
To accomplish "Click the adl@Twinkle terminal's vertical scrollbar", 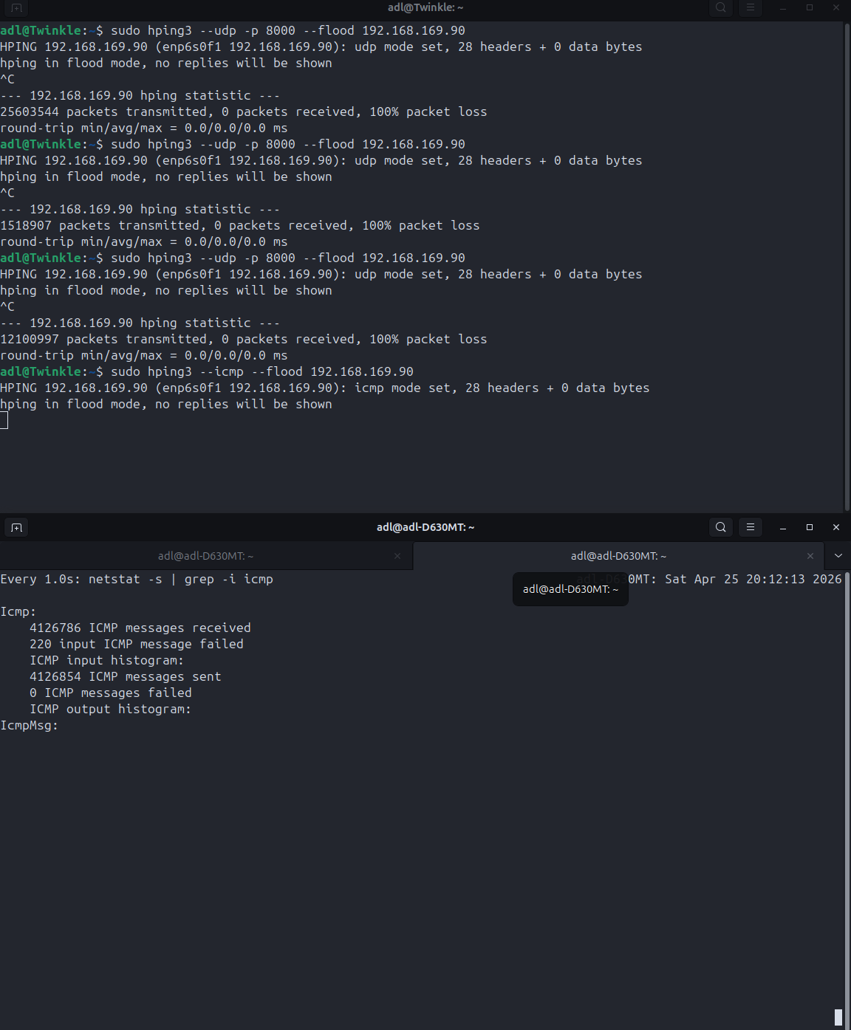I will (x=847, y=266).
